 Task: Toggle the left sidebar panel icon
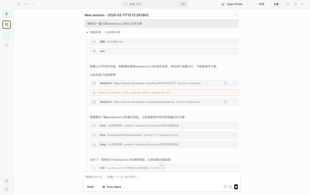(19, 4)
